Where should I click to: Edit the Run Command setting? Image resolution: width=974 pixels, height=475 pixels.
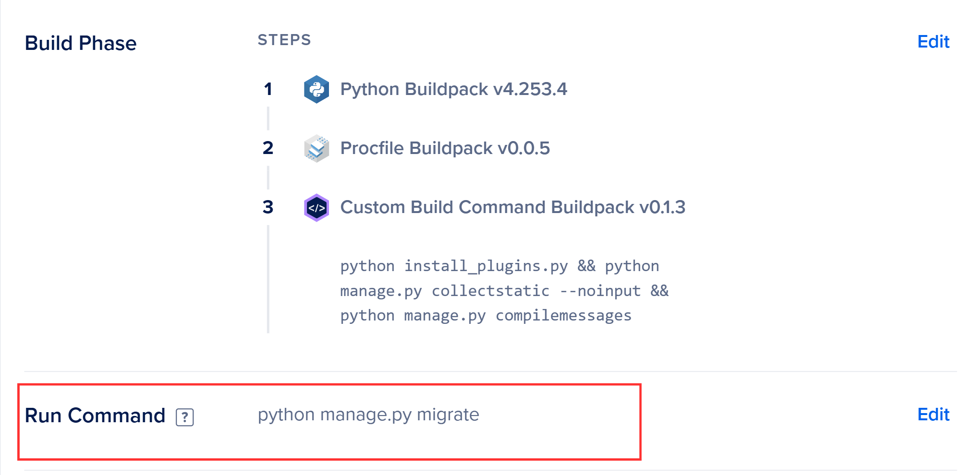point(933,415)
